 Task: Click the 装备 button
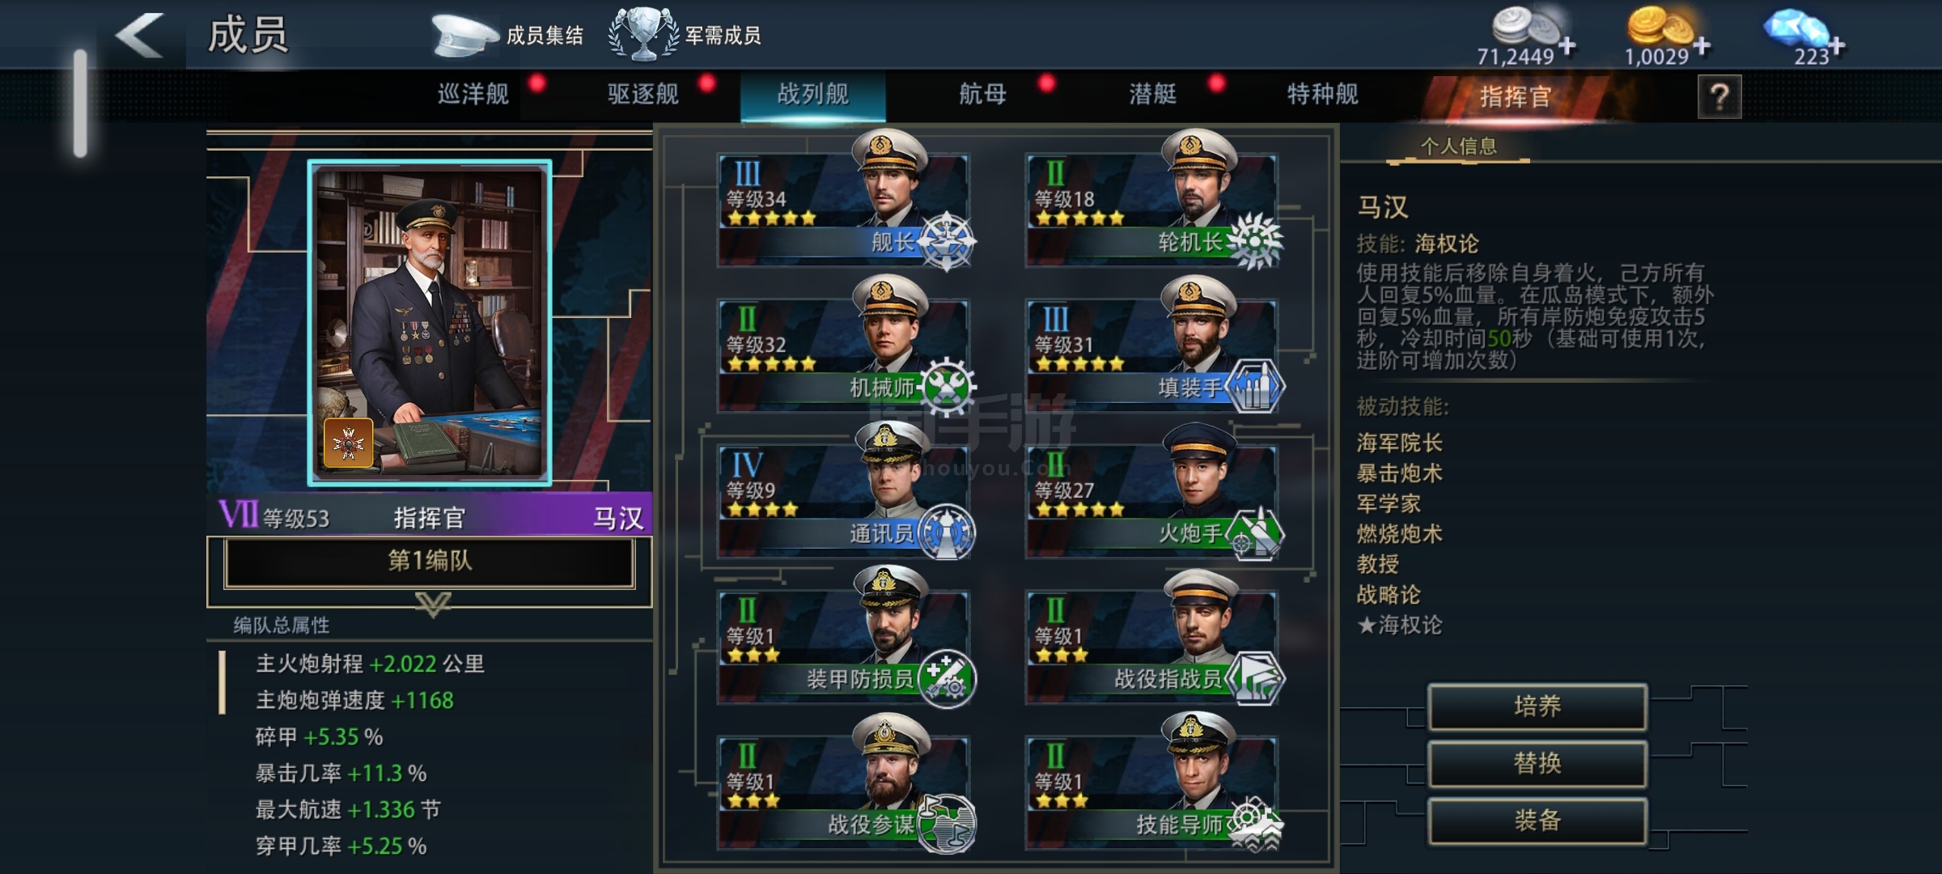tap(1537, 821)
